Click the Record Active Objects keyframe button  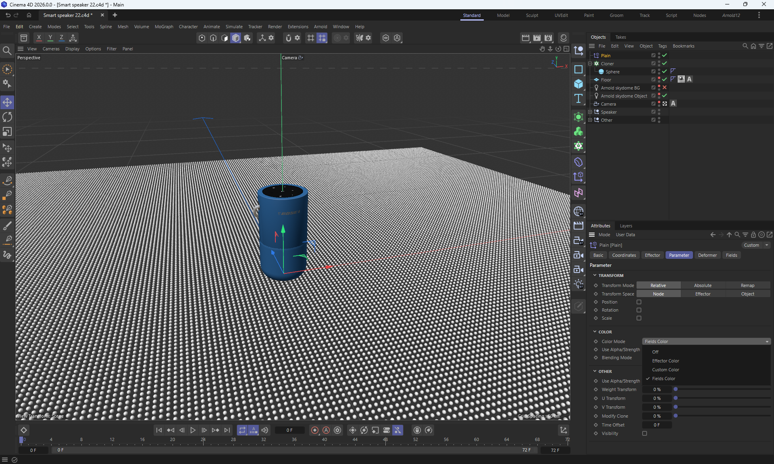click(315, 430)
